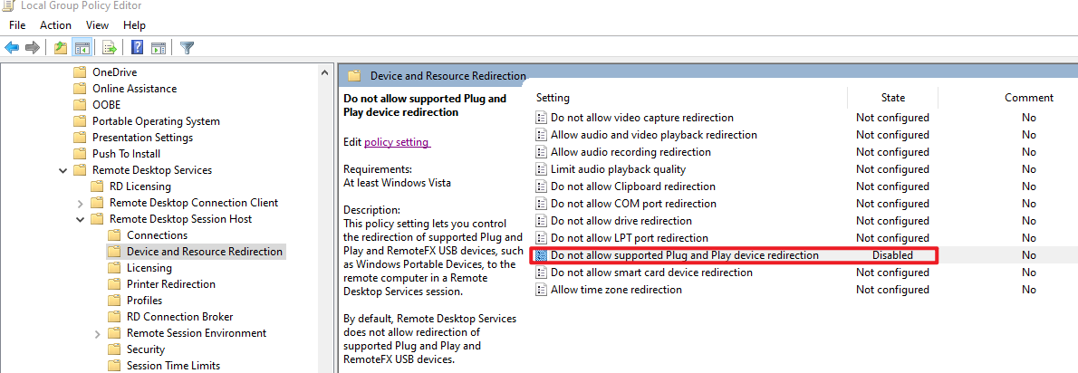This screenshot has height=373, width=1078.
Task: Select "Do not allow Clipboard redirection" policy
Action: [632, 186]
